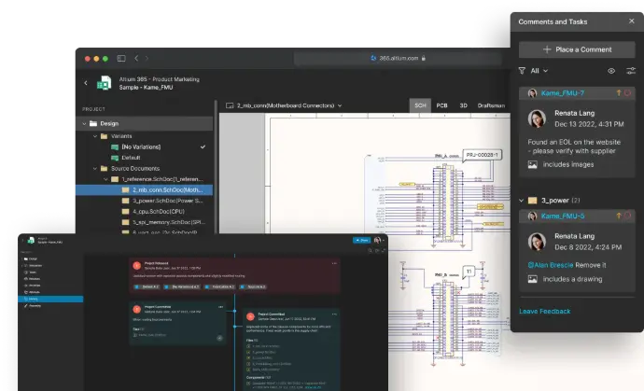
Task: Open the Kame_FMU-7 comment link
Action: [562, 93]
